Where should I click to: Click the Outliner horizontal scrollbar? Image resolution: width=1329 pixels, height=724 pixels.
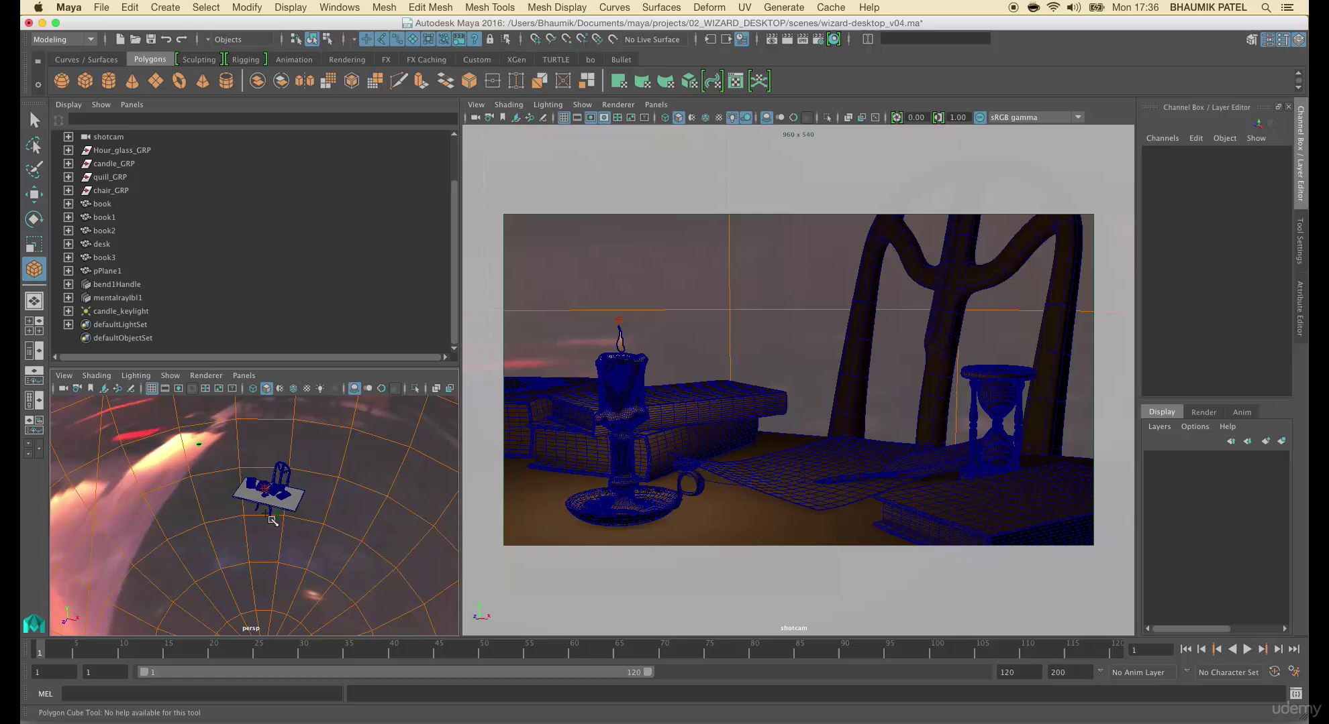251,357
